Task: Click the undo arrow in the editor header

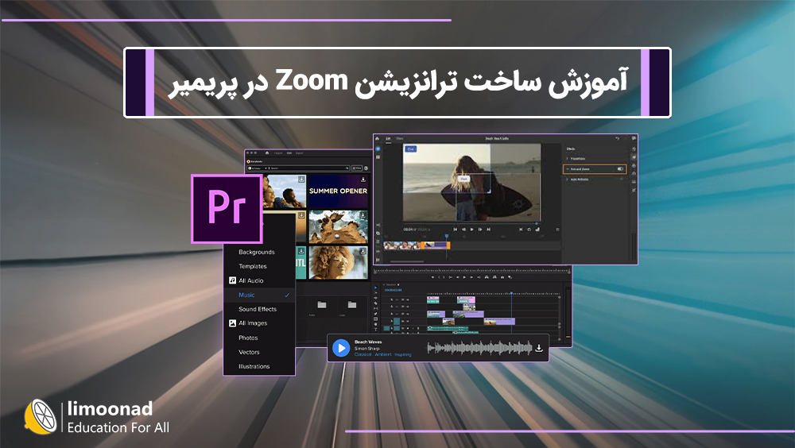Action: pyautogui.click(x=617, y=138)
